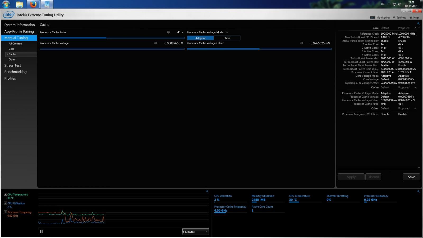Open the 5 Minutes time range dropdown
The image size is (423, 238).
click(195, 232)
